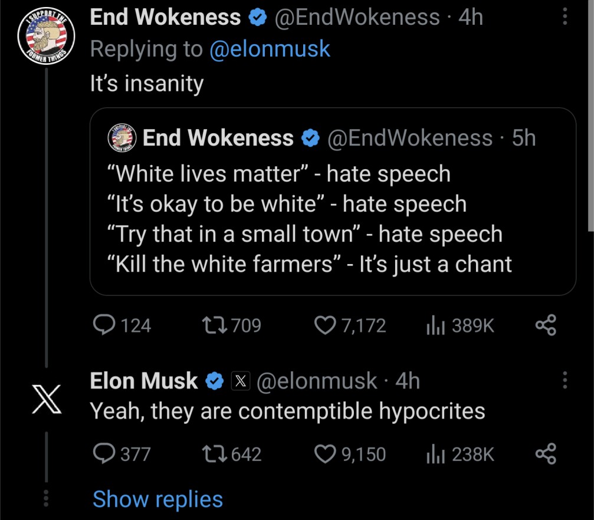This screenshot has height=520, width=594.
Task: View analytics for the post showing 238K views
Action: point(435,453)
